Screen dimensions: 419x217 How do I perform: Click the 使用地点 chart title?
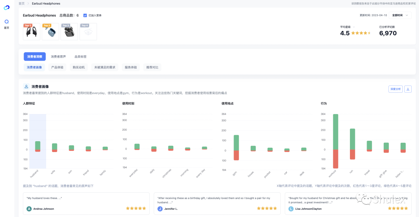click(227, 103)
